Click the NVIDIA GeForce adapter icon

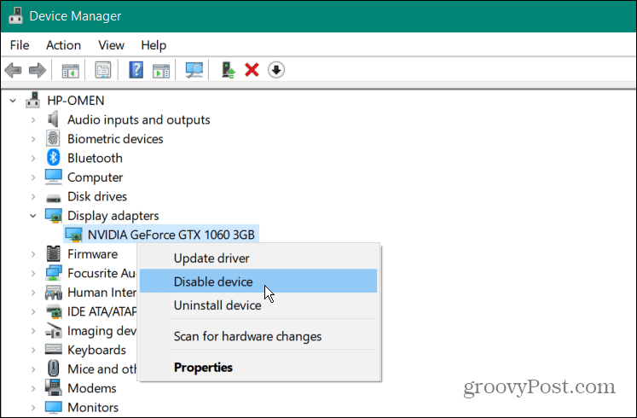[x=73, y=235]
